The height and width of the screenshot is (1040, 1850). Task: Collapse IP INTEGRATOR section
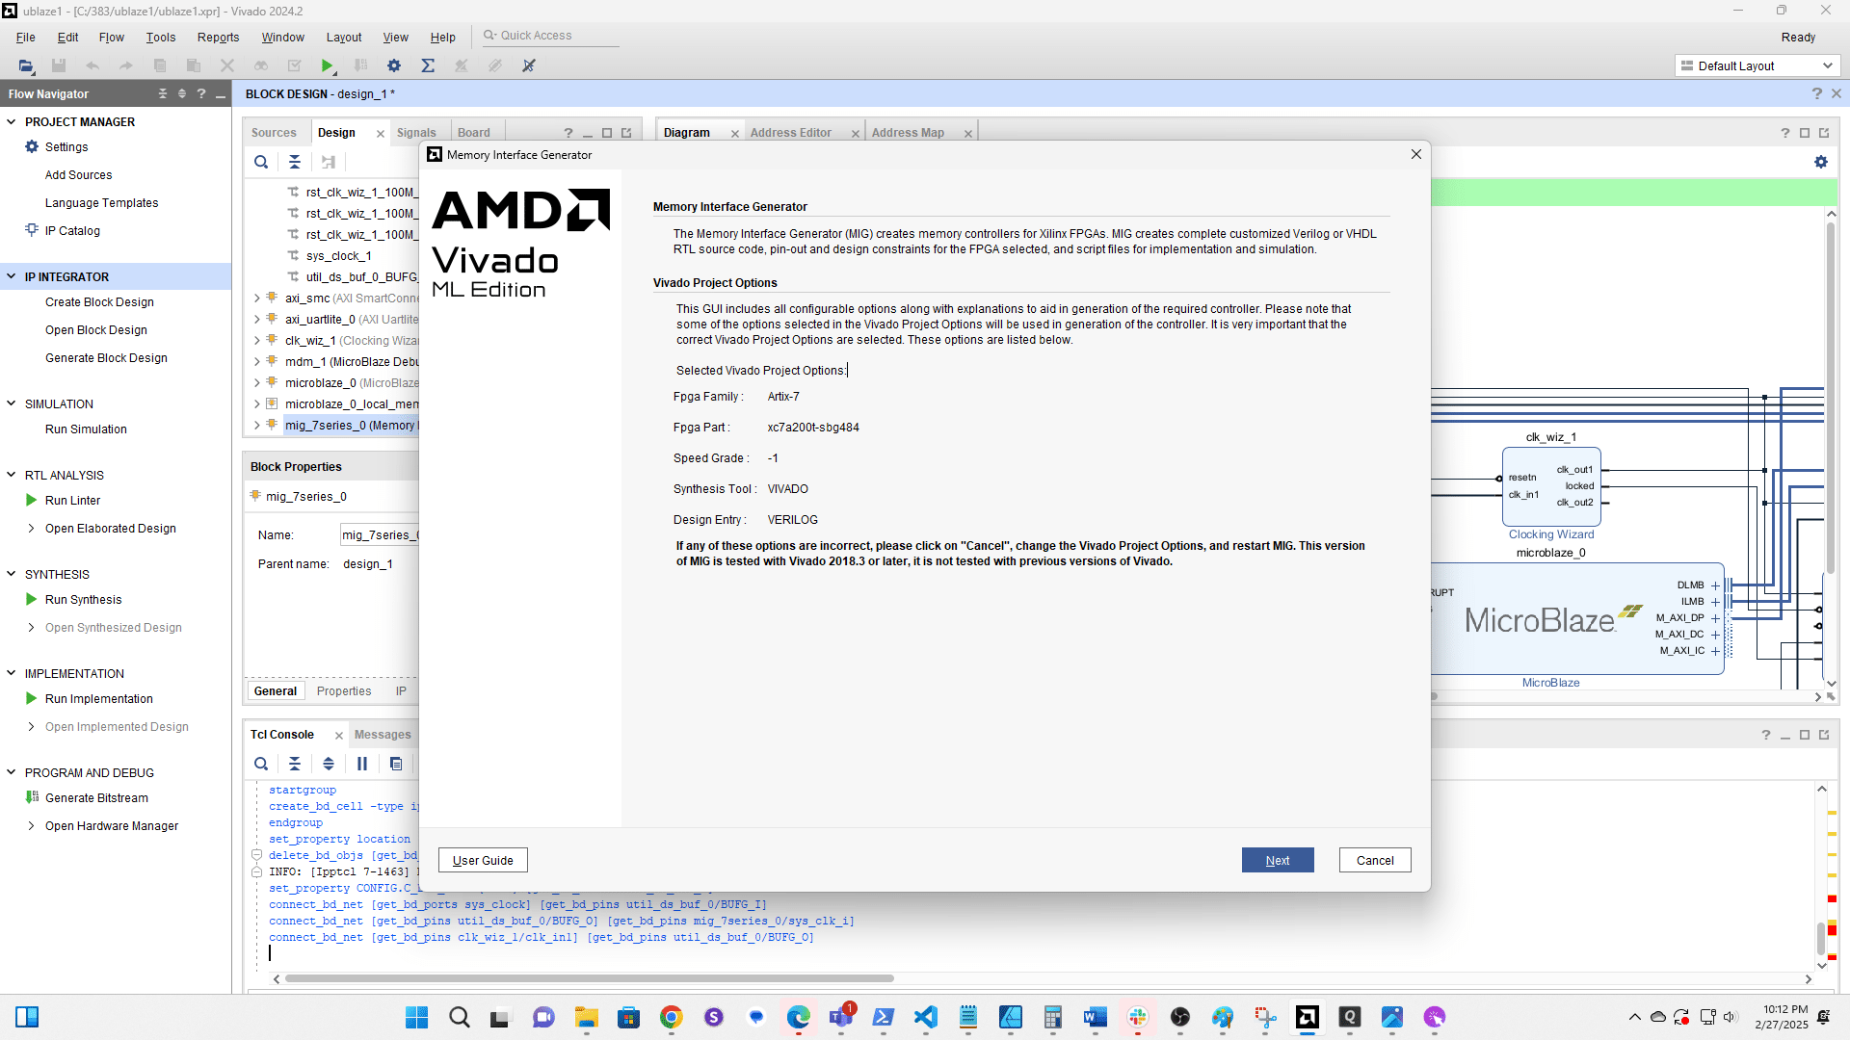(x=12, y=276)
